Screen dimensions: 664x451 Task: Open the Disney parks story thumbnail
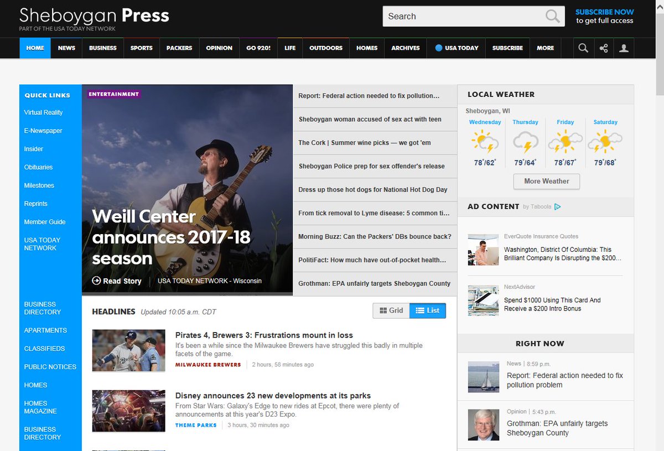[x=128, y=411]
